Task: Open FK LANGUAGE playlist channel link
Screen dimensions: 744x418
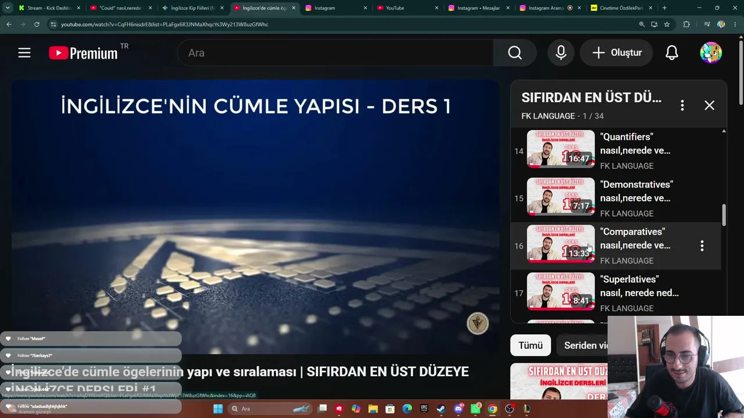Action: (x=548, y=116)
